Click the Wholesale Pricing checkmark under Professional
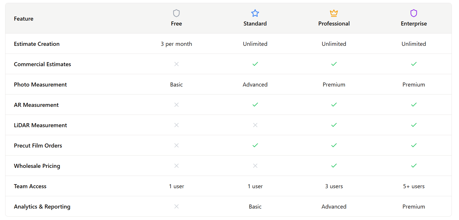Image resolution: width=459 pixels, height=220 pixels. [x=334, y=166]
